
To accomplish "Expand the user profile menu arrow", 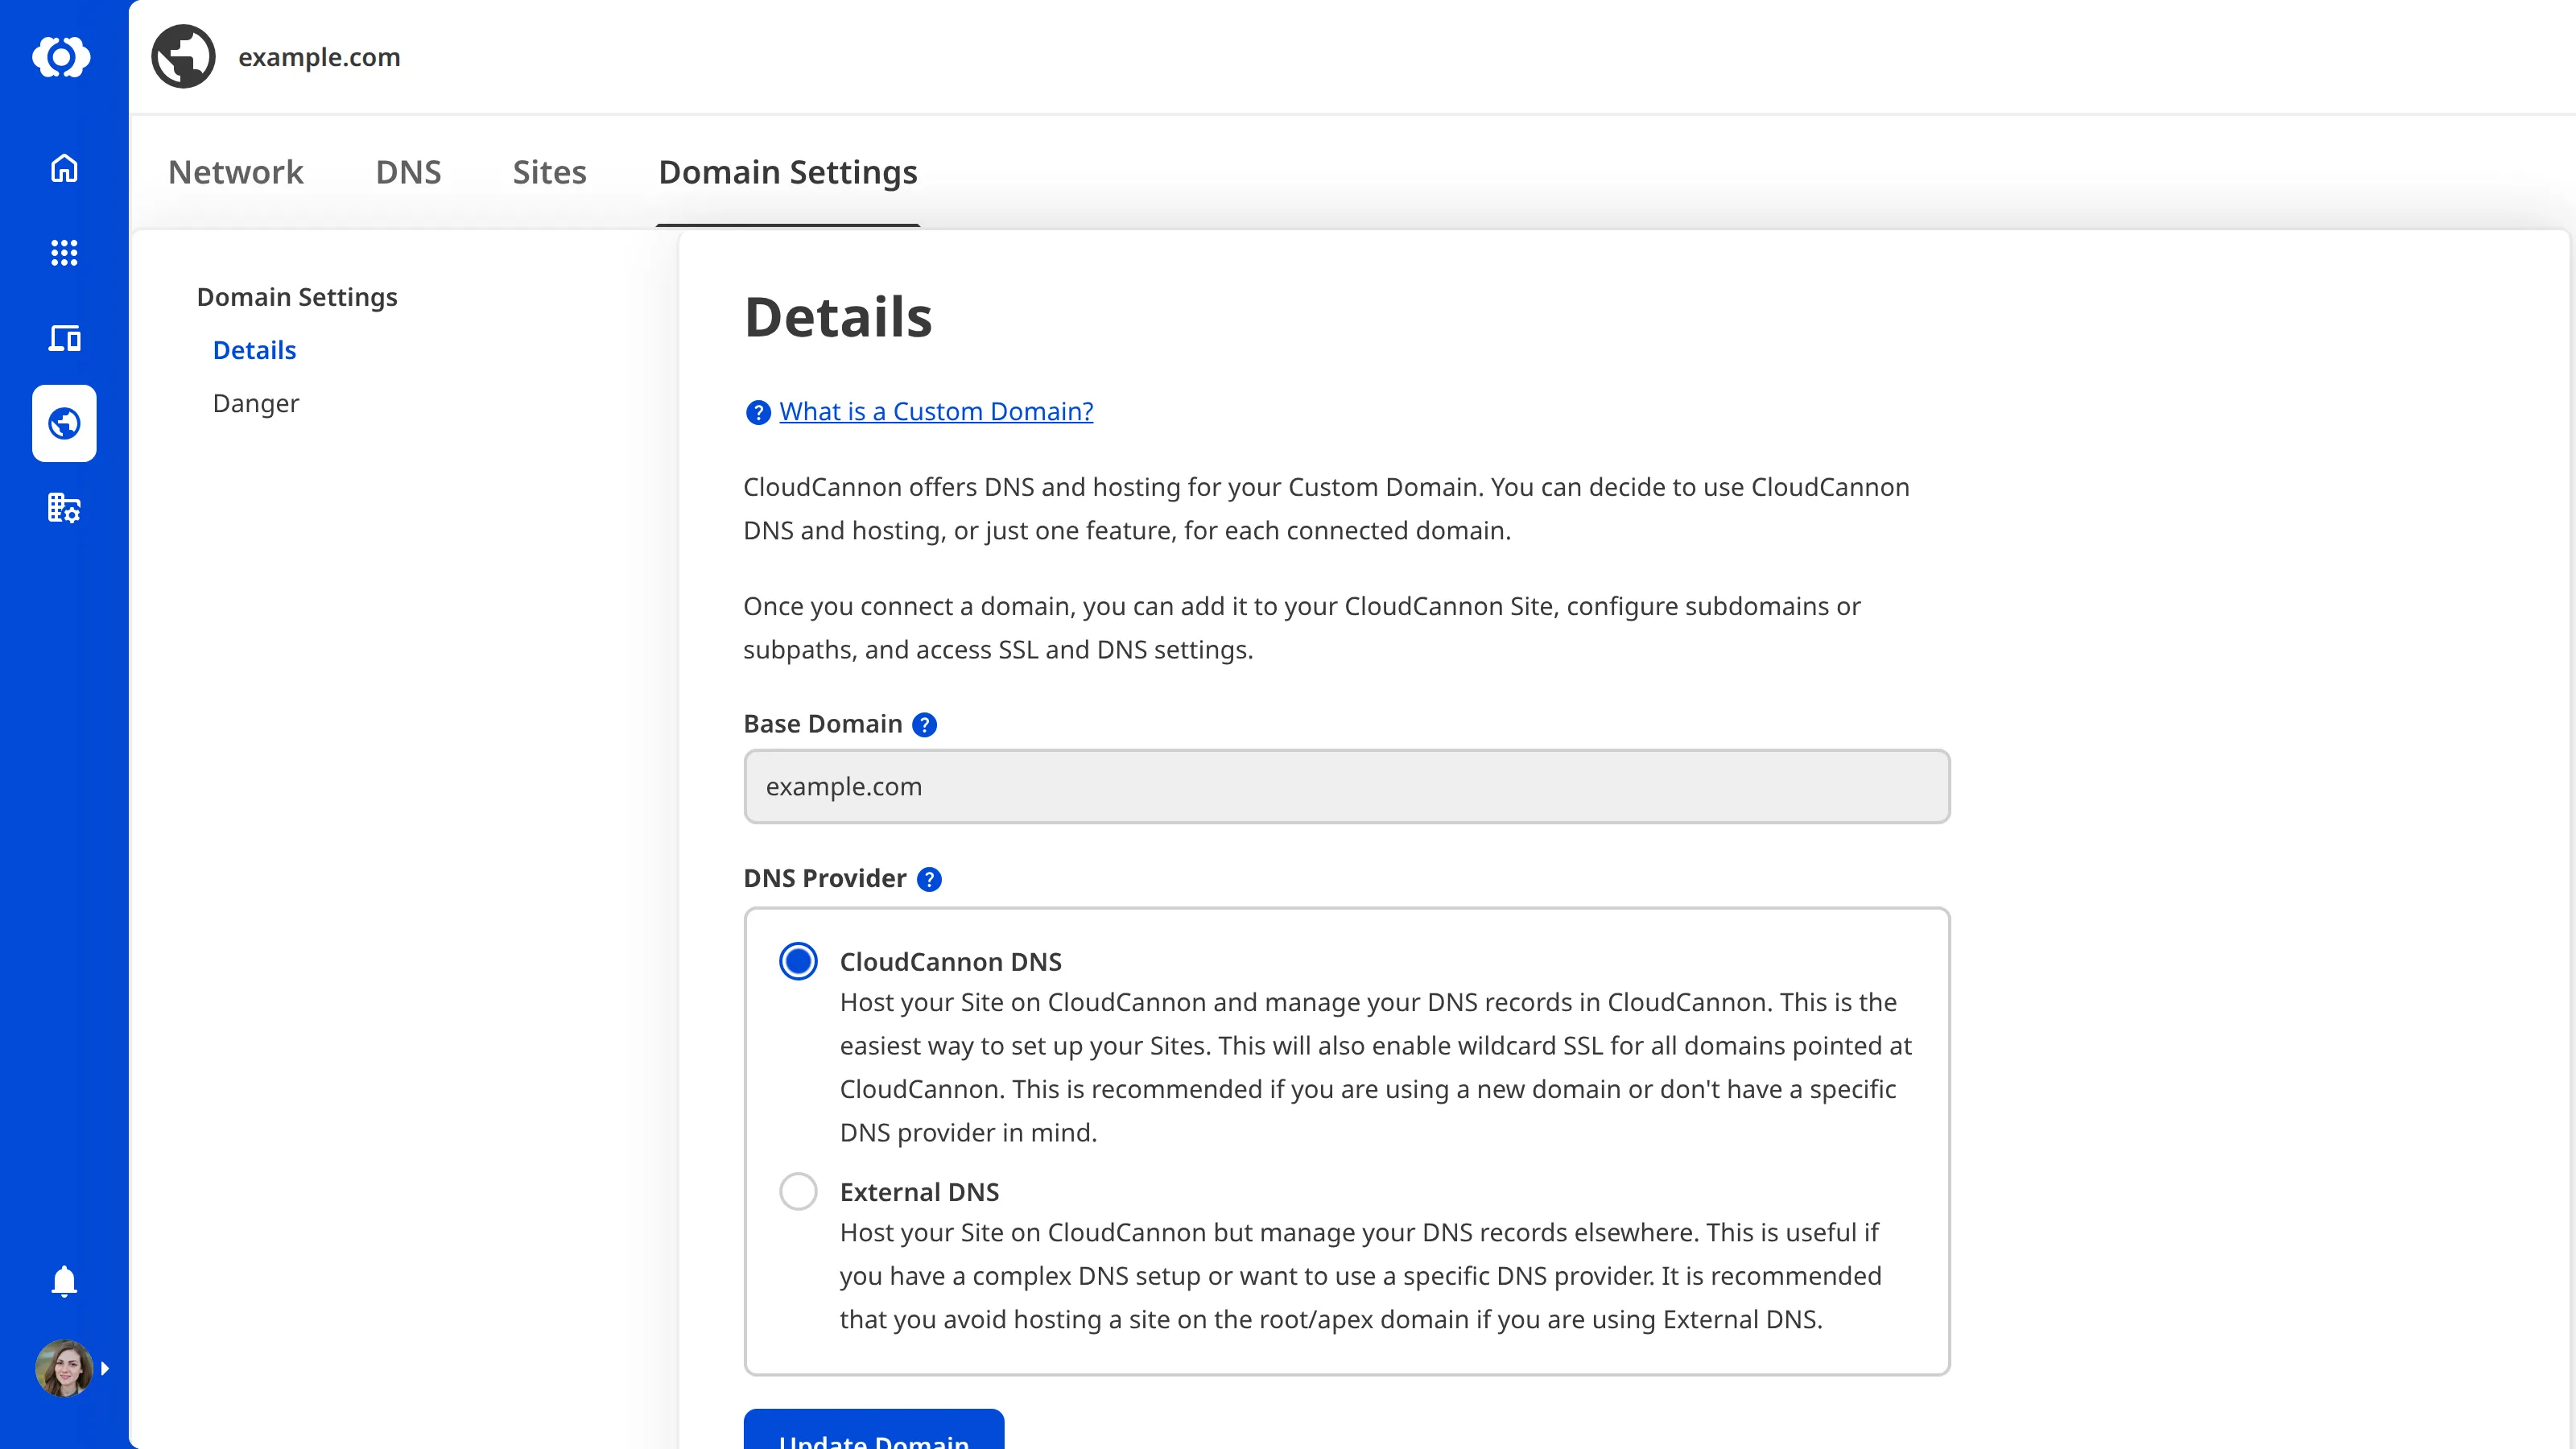I will coord(106,1368).
